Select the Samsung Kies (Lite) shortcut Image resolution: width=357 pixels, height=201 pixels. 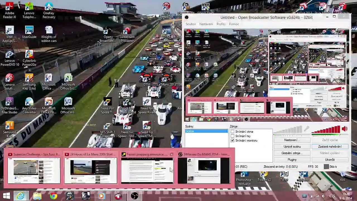coord(29,82)
